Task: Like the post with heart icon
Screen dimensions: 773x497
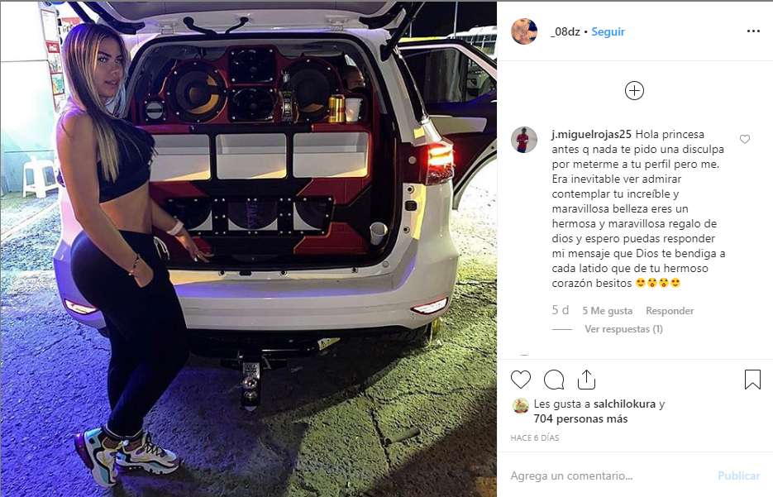Action: [521, 380]
